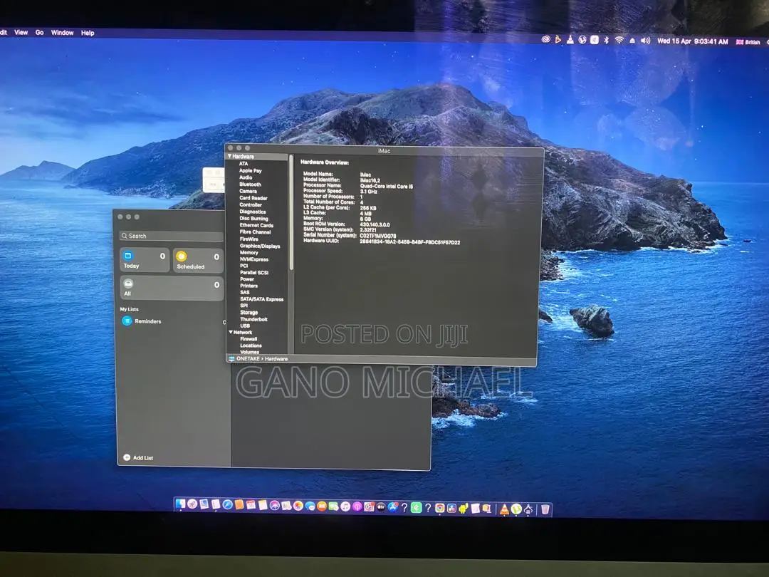Screen dimensions: 769x577
Task: Collapse the Hardware tree section
Action: coord(229,156)
